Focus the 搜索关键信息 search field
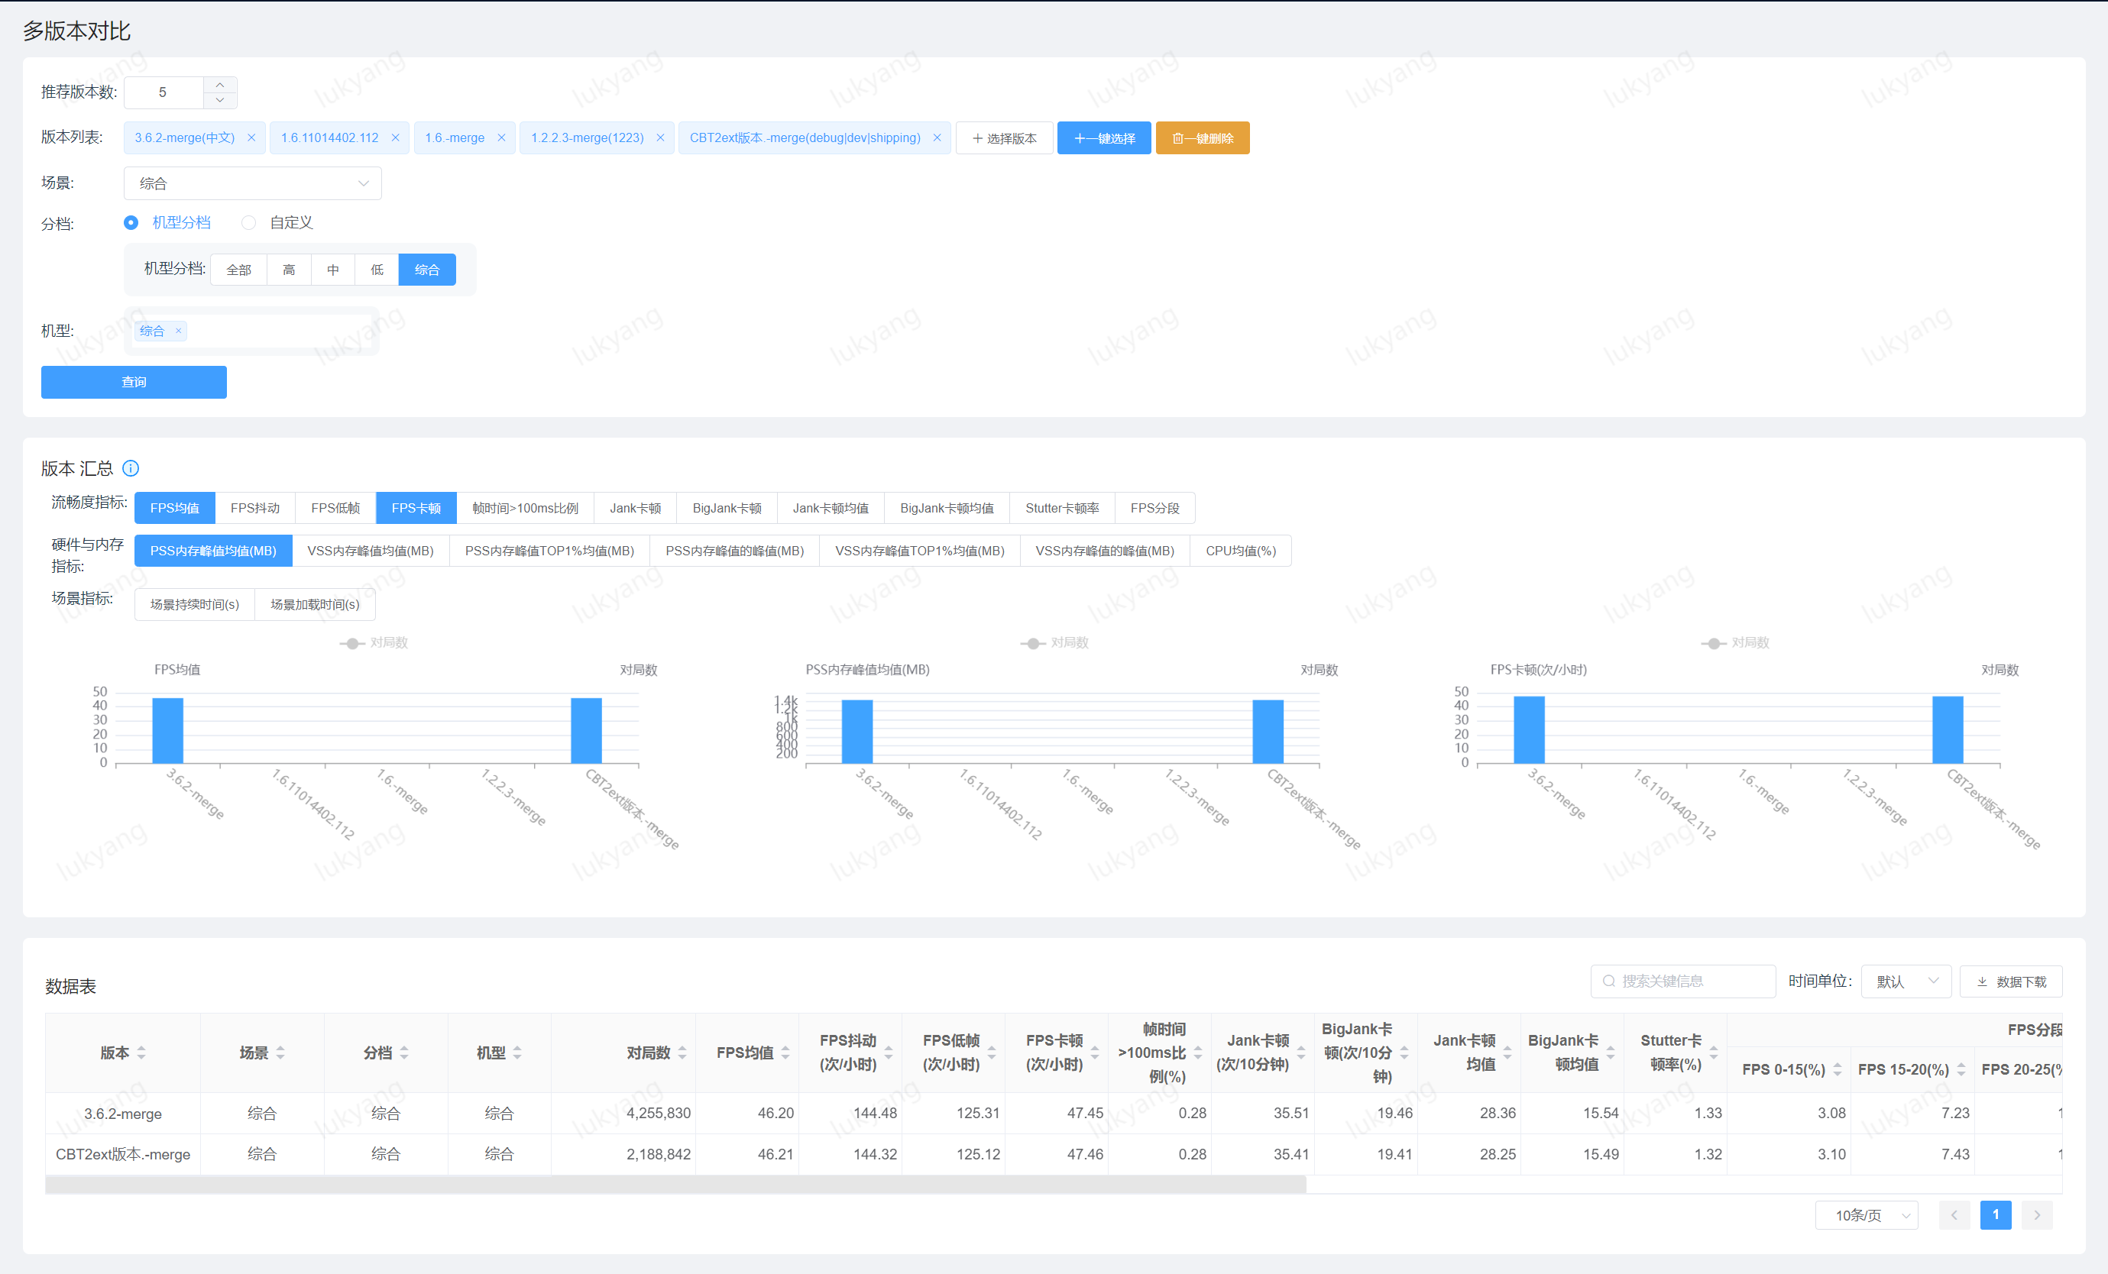Image resolution: width=2108 pixels, height=1274 pixels. click(x=1682, y=981)
